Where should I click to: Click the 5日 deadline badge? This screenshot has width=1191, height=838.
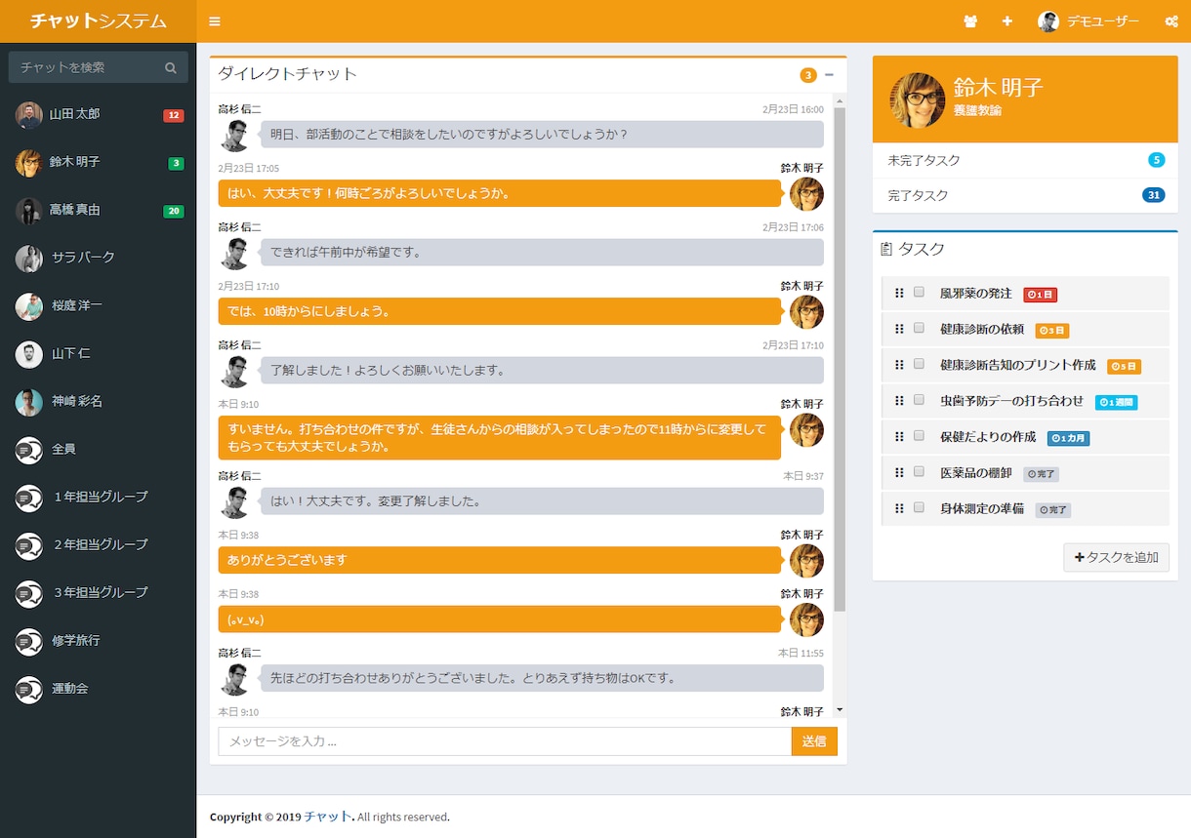click(1124, 367)
